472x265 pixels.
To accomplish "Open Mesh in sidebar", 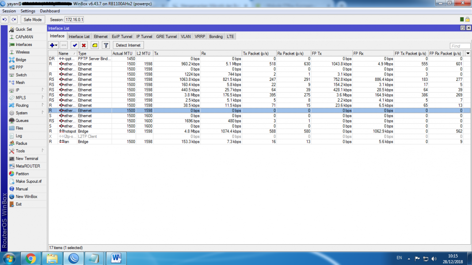I will point(20,83).
